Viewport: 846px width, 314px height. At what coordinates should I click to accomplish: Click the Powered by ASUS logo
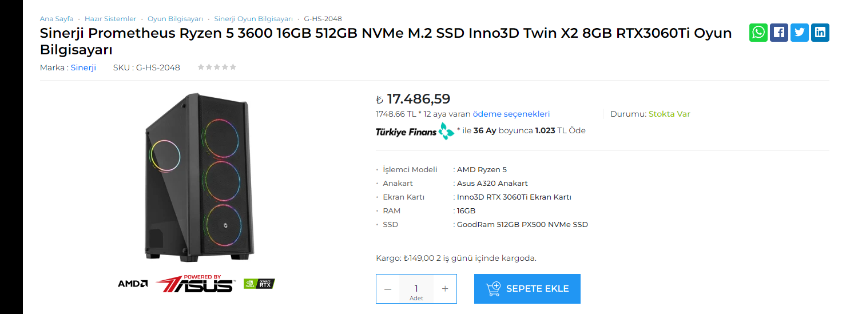click(x=196, y=284)
